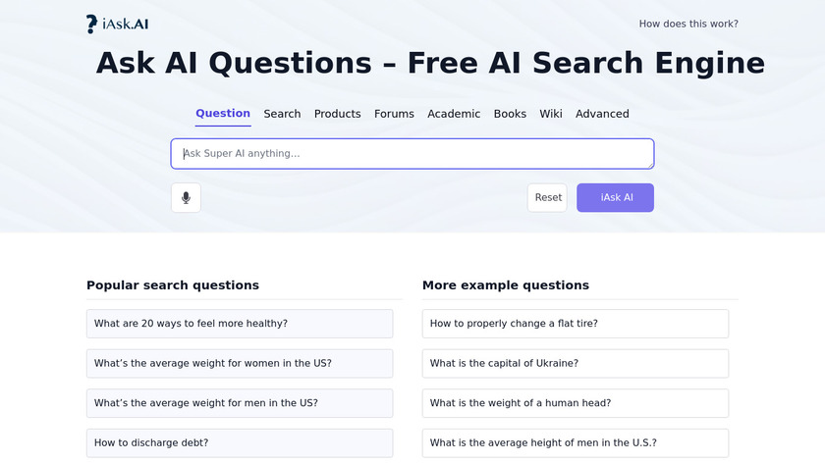
Task: Switch to the Forums tab
Action: coord(394,114)
